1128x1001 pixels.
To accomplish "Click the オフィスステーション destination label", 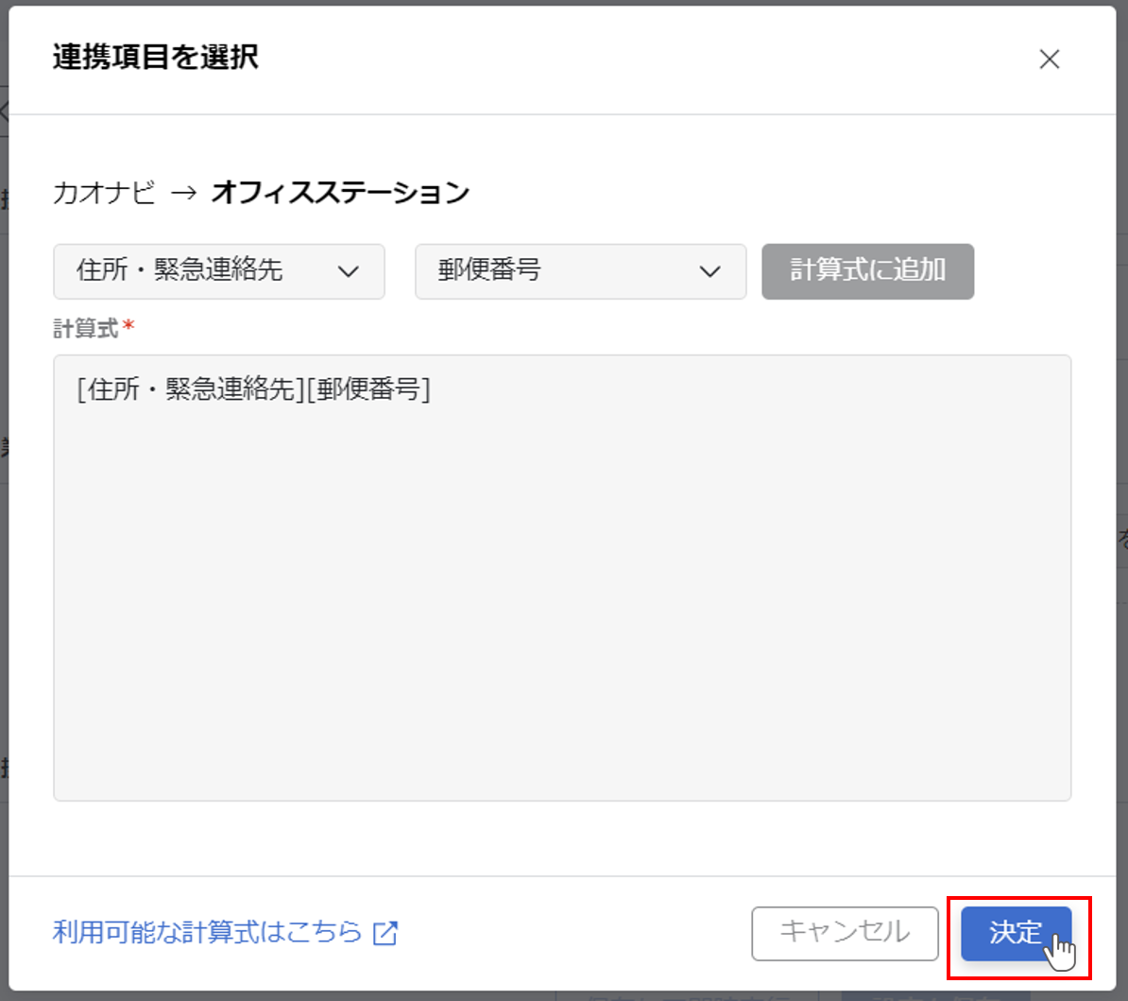I will click(340, 193).
